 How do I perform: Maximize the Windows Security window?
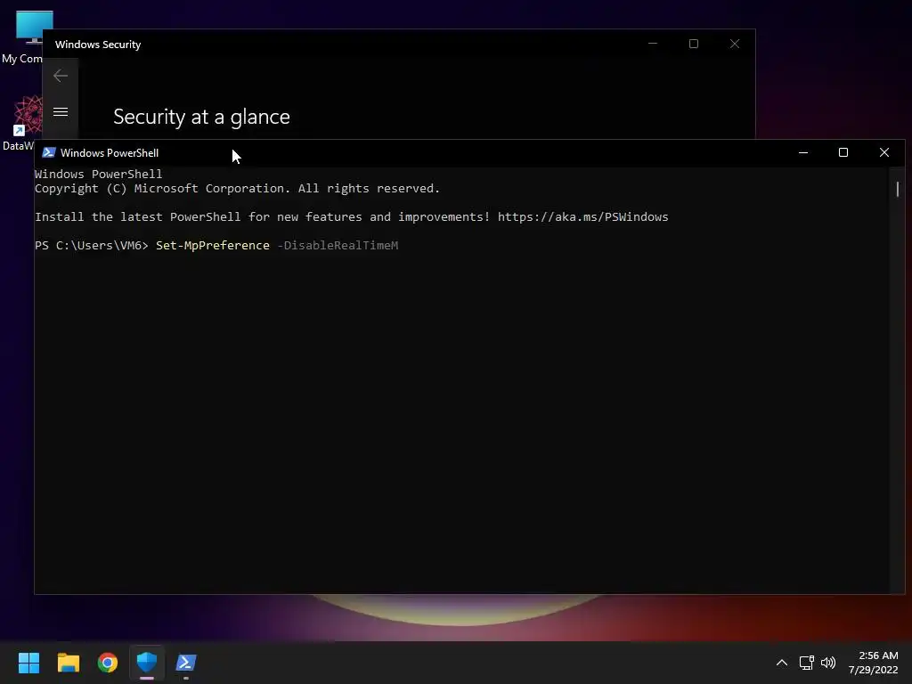693,44
